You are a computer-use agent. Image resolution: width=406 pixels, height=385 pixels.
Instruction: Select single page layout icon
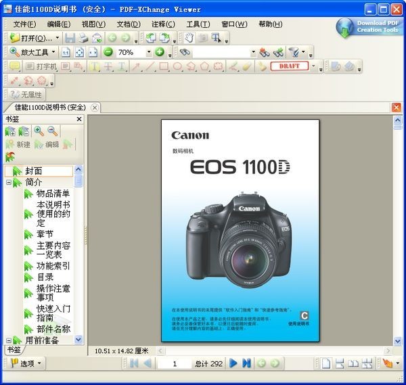pos(326,363)
